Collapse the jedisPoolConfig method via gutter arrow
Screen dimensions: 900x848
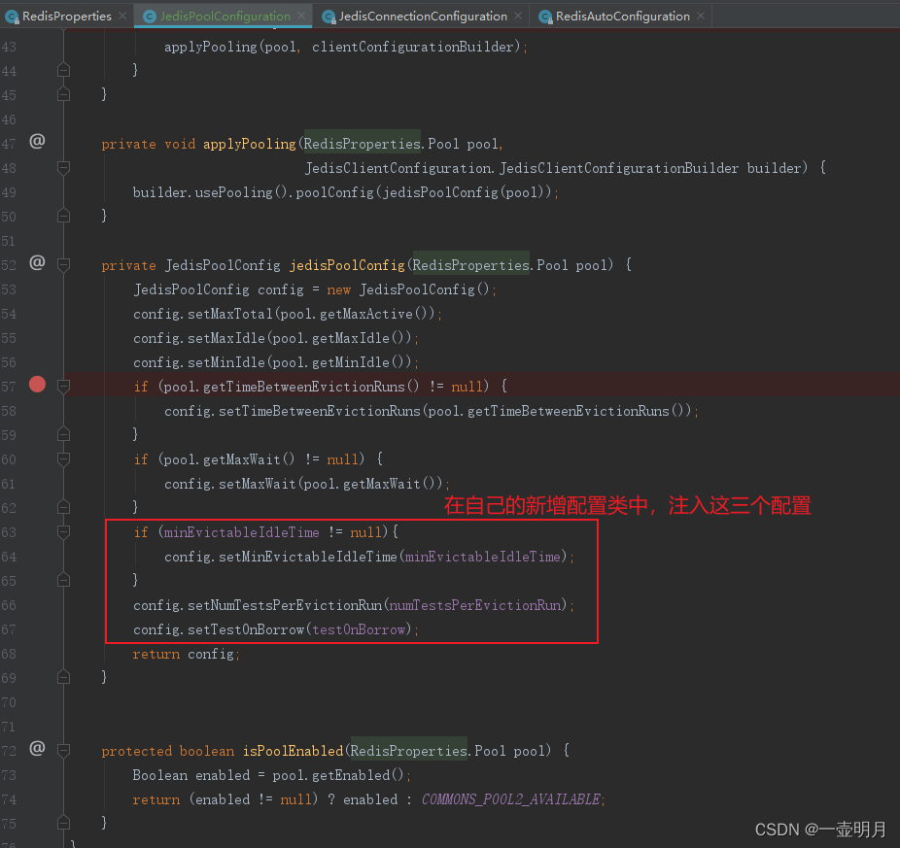coord(63,264)
